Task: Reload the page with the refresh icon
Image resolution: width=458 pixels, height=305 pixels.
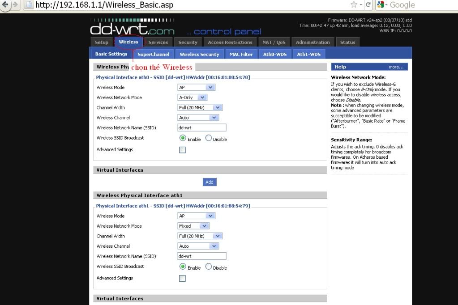Action: pyautogui.click(x=368, y=4)
